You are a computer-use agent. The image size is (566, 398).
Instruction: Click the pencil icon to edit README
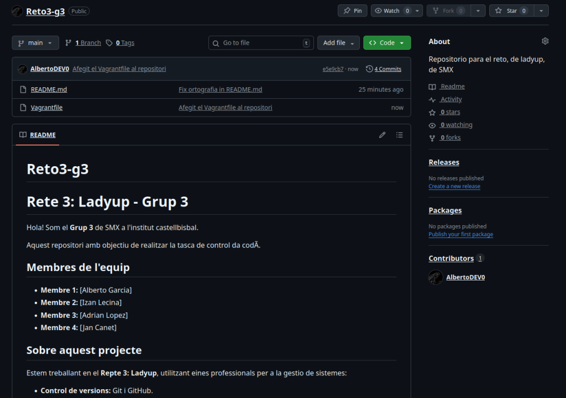click(x=382, y=135)
